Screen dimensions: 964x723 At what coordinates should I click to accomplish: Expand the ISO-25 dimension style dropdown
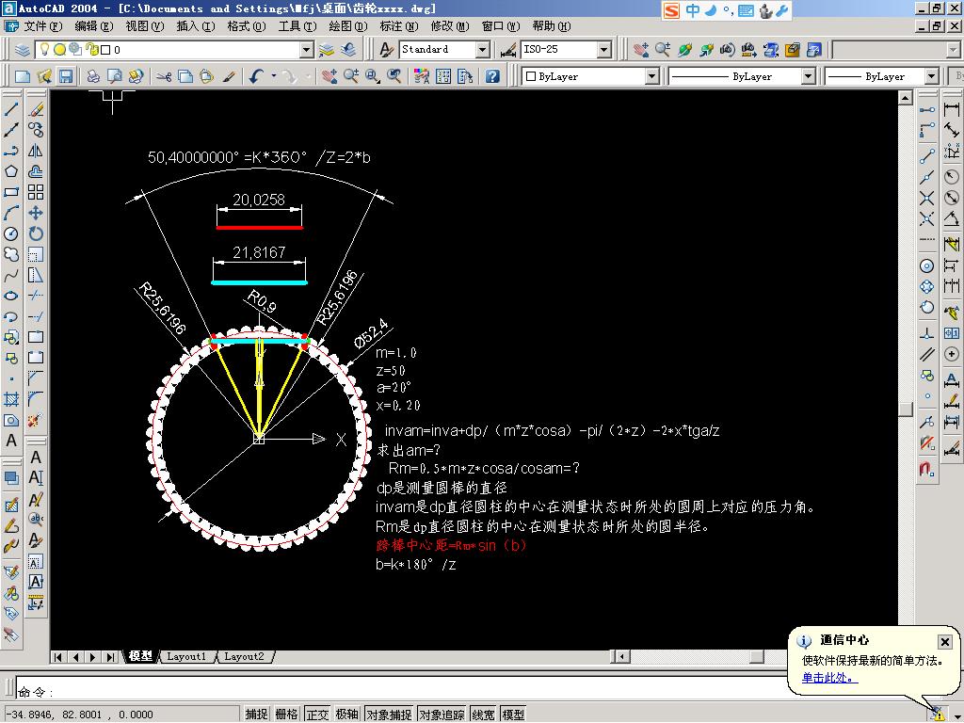pos(604,50)
